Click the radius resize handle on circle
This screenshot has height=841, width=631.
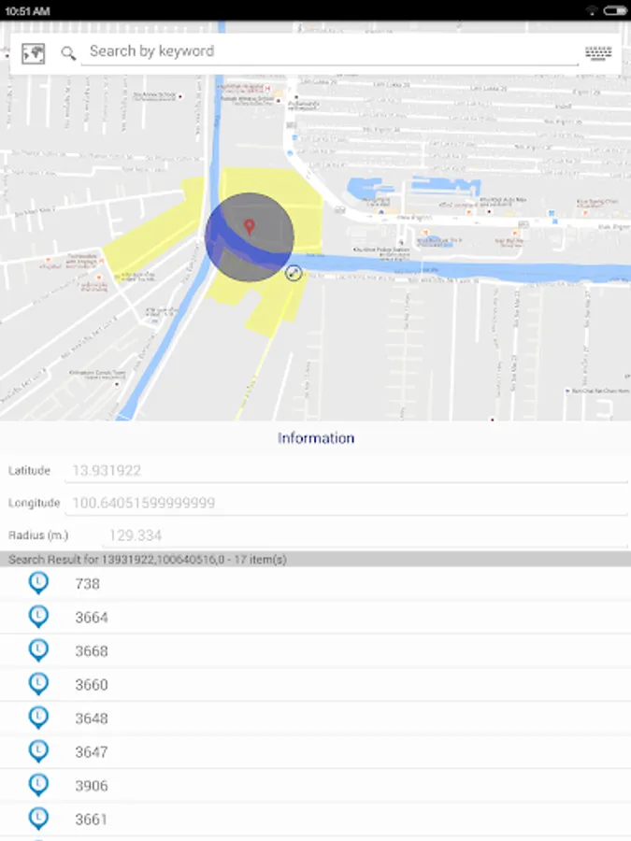tap(294, 273)
